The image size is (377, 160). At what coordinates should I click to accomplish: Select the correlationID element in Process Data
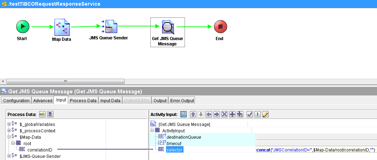pos(40,150)
